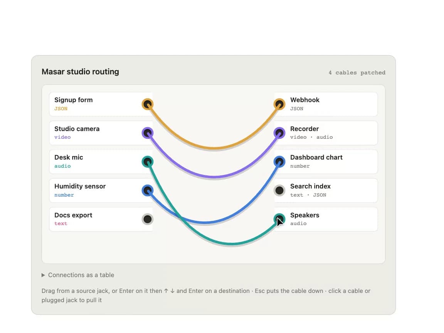Click the 'JSON' type under Signup form
The width and height of the screenshot is (444, 333).
pos(61,109)
